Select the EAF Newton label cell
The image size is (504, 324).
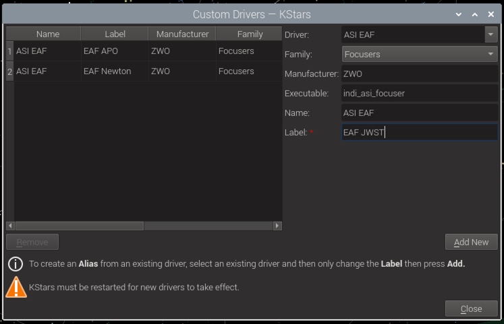115,71
